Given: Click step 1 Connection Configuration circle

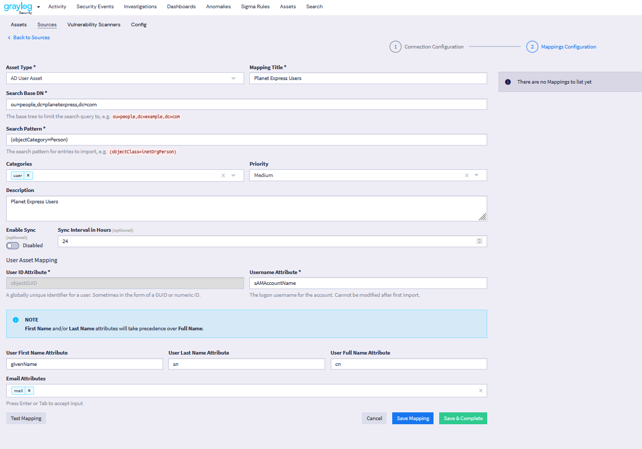Looking at the screenshot, I should 395,46.
